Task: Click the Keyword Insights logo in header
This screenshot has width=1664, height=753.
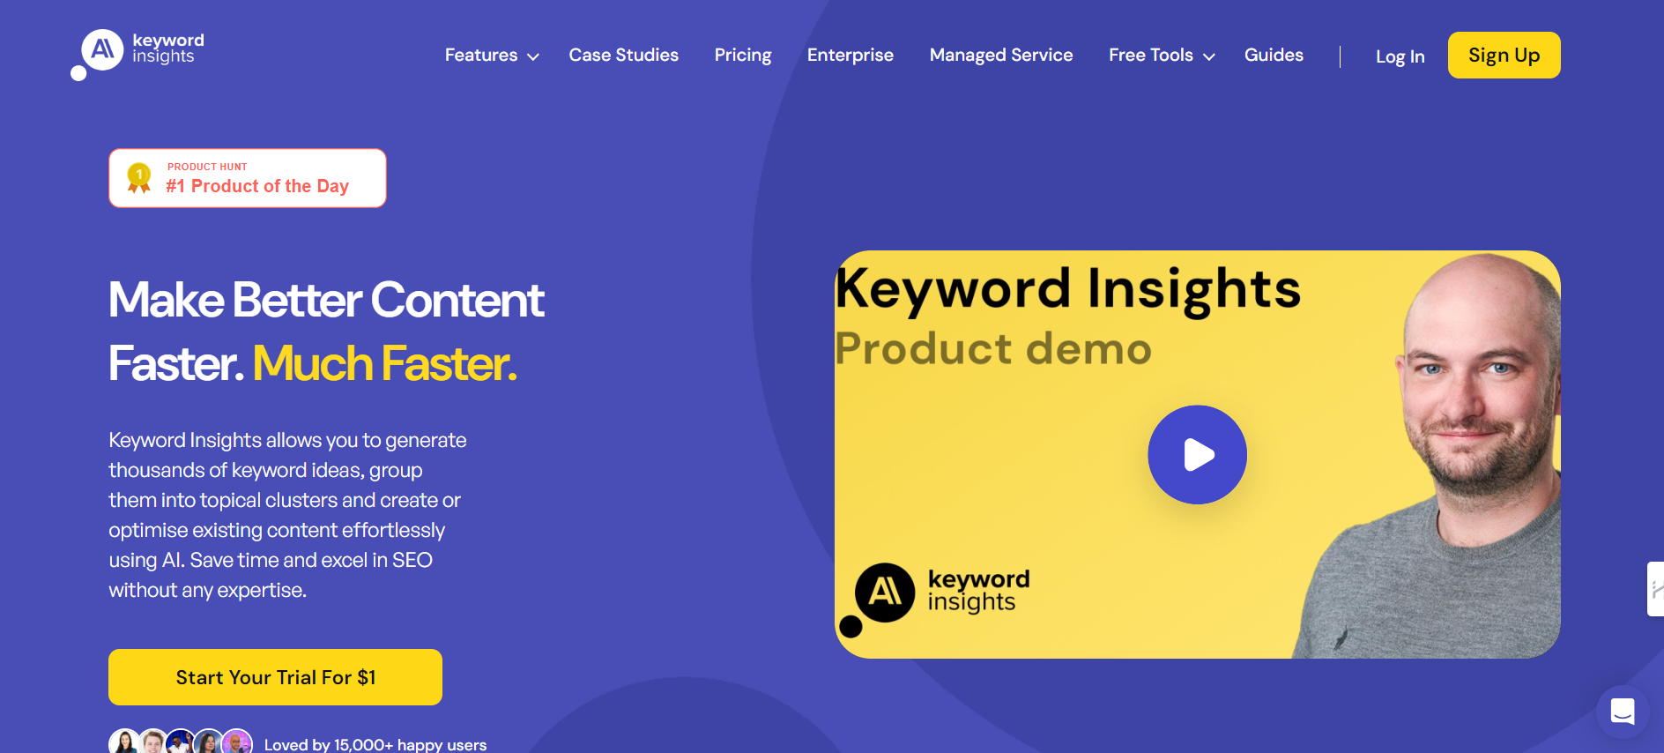Action: 138,53
